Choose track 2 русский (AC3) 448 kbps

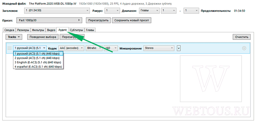click(38, 58)
